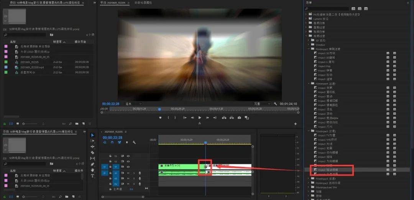This screenshot has width=414, height=200.
Task: Expand the Lumetri presets folder
Action: (307, 19)
